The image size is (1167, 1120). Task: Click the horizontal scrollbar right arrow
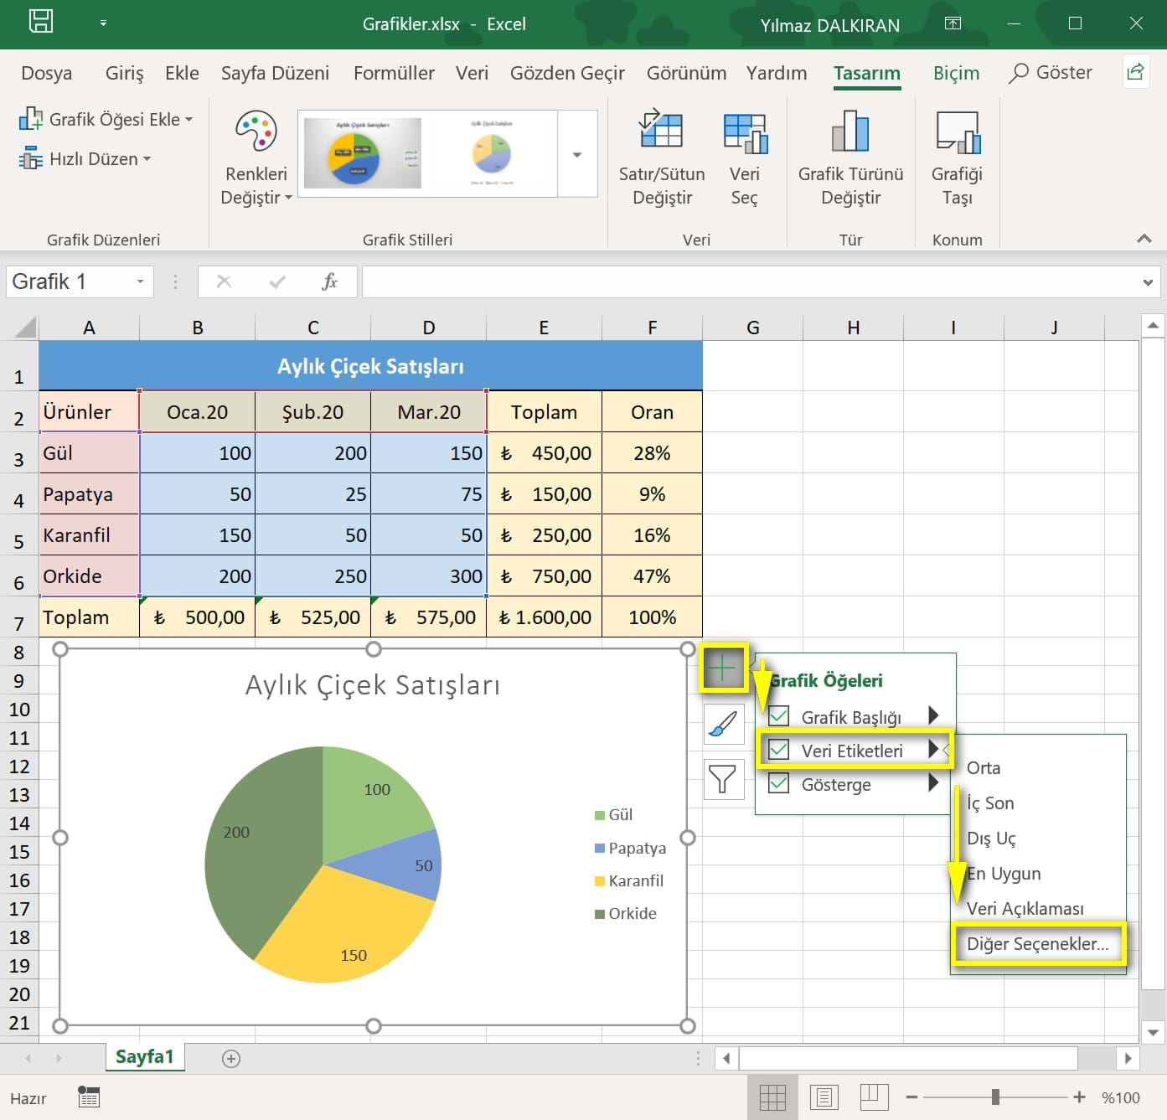point(1128,1058)
